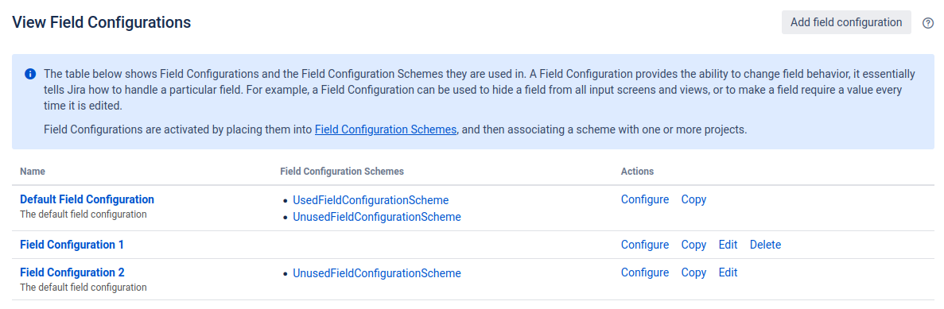This screenshot has height=309, width=944.
Task: Delete Field Configuration 1
Action: [765, 245]
